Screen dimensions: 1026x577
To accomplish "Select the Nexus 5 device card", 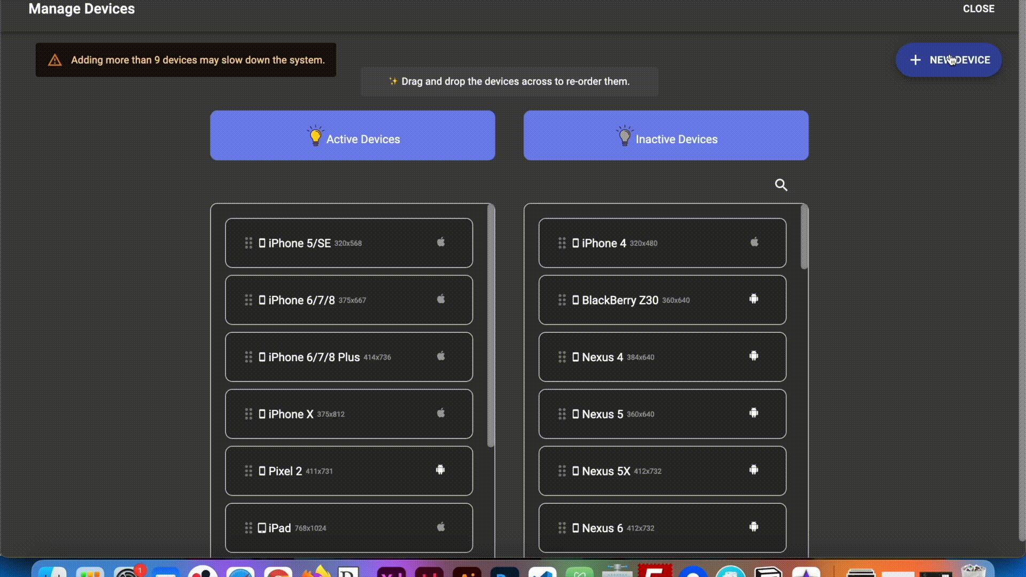I will tap(662, 414).
